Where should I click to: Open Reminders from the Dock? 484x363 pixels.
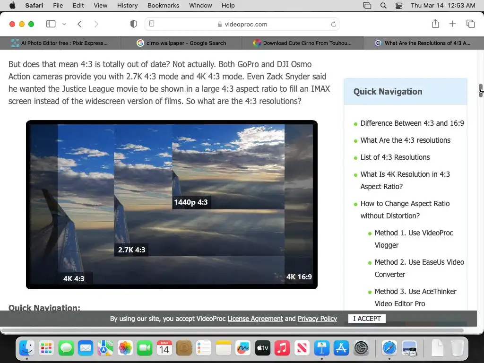(x=204, y=348)
